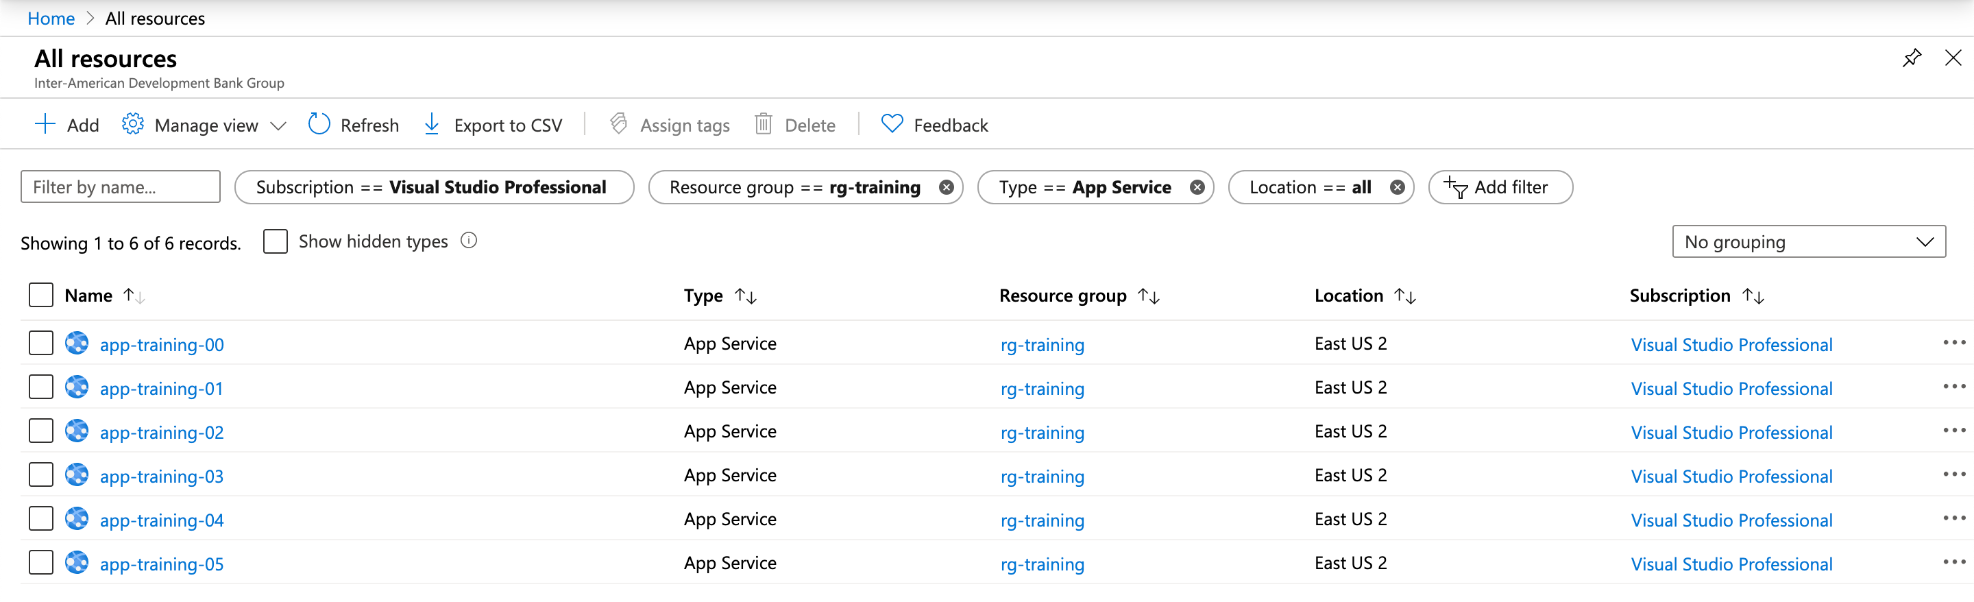This screenshot has height=602, width=1974.
Task: Click the app-training-05 App Service icon
Action: [x=77, y=562]
